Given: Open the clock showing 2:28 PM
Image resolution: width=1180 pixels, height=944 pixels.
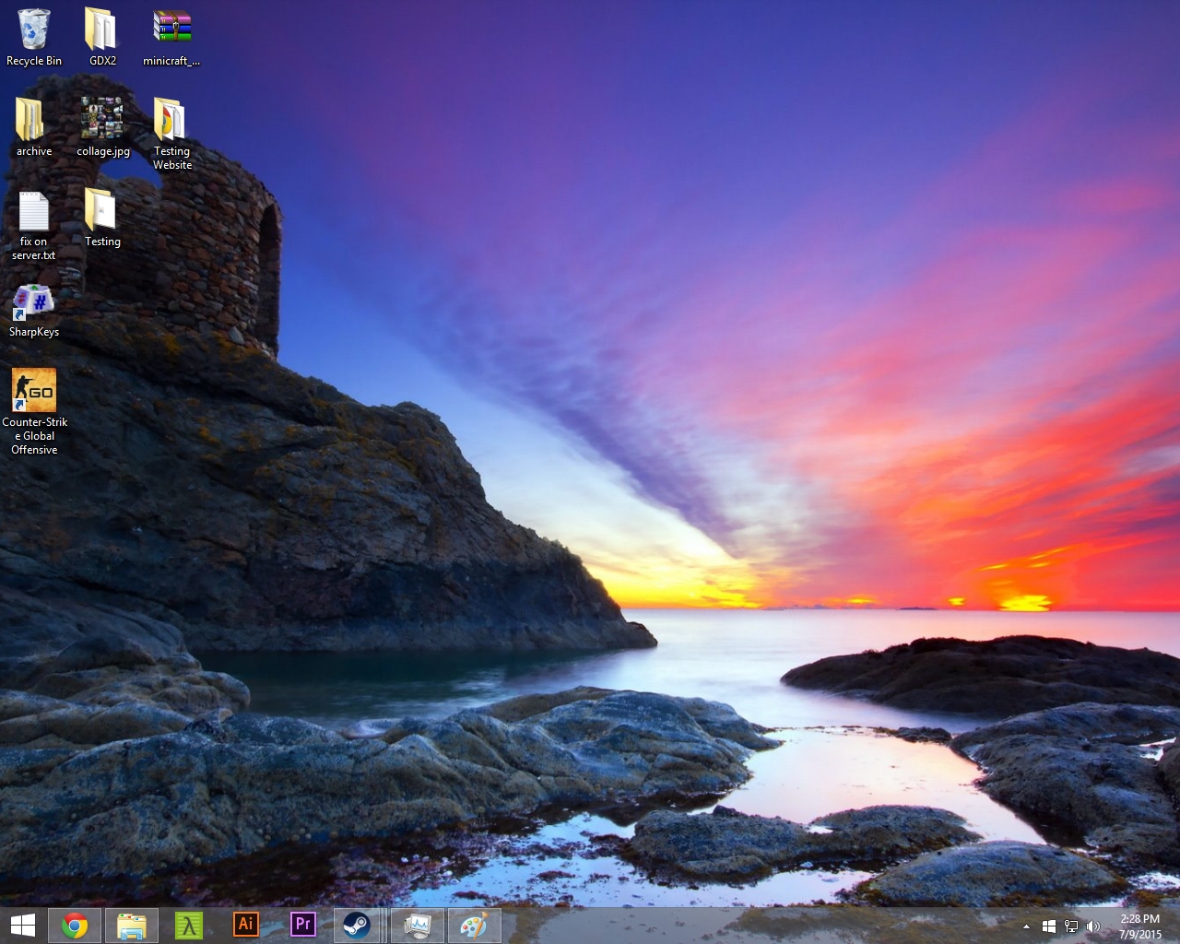Looking at the screenshot, I should pyautogui.click(x=1140, y=926).
